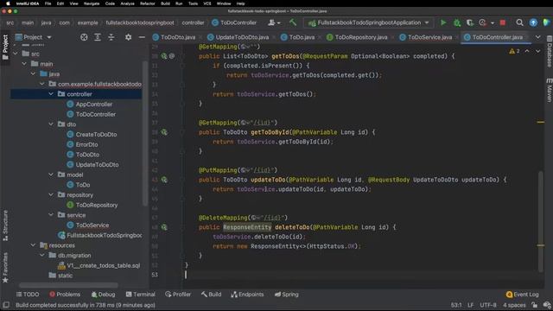Expand all icon in Project panel toolbar
Viewport: 553px width, 311px height.
click(98, 37)
